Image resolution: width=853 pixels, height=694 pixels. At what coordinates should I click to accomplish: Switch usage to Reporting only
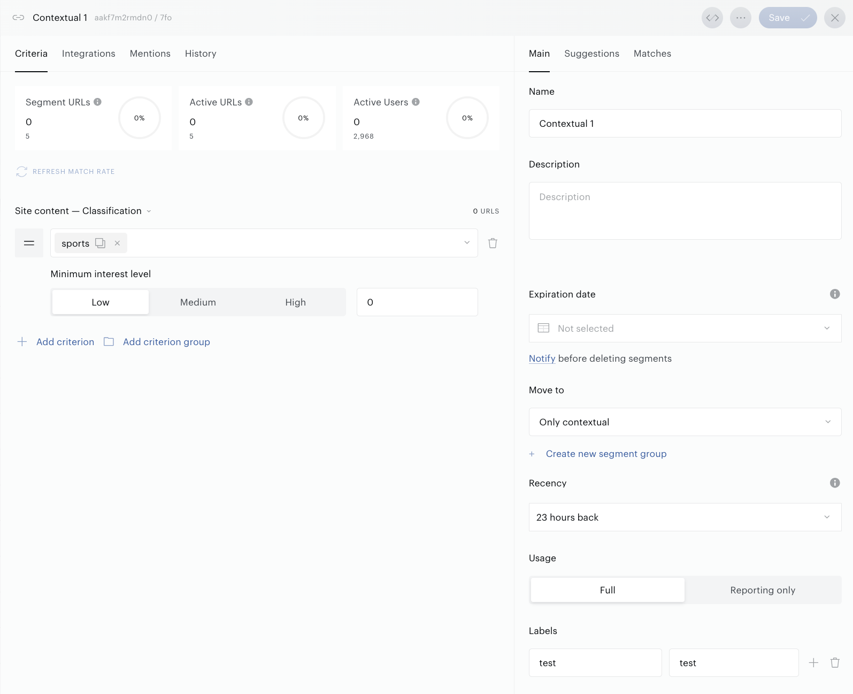pyautogui.click(x=763, y=590)
